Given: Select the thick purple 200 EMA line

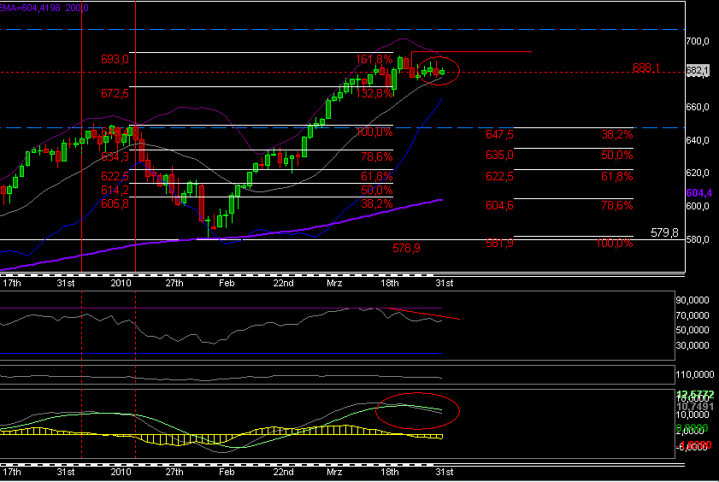Looking at the screenshot, I should click(220, 237).
